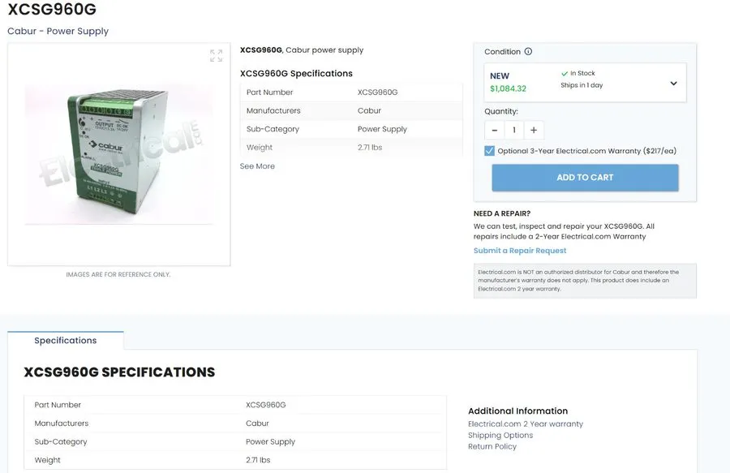Screen dimensions: 730x473
Task: Expand the NEW condition dropdown chevron
Action: click(x=673, y=84)
